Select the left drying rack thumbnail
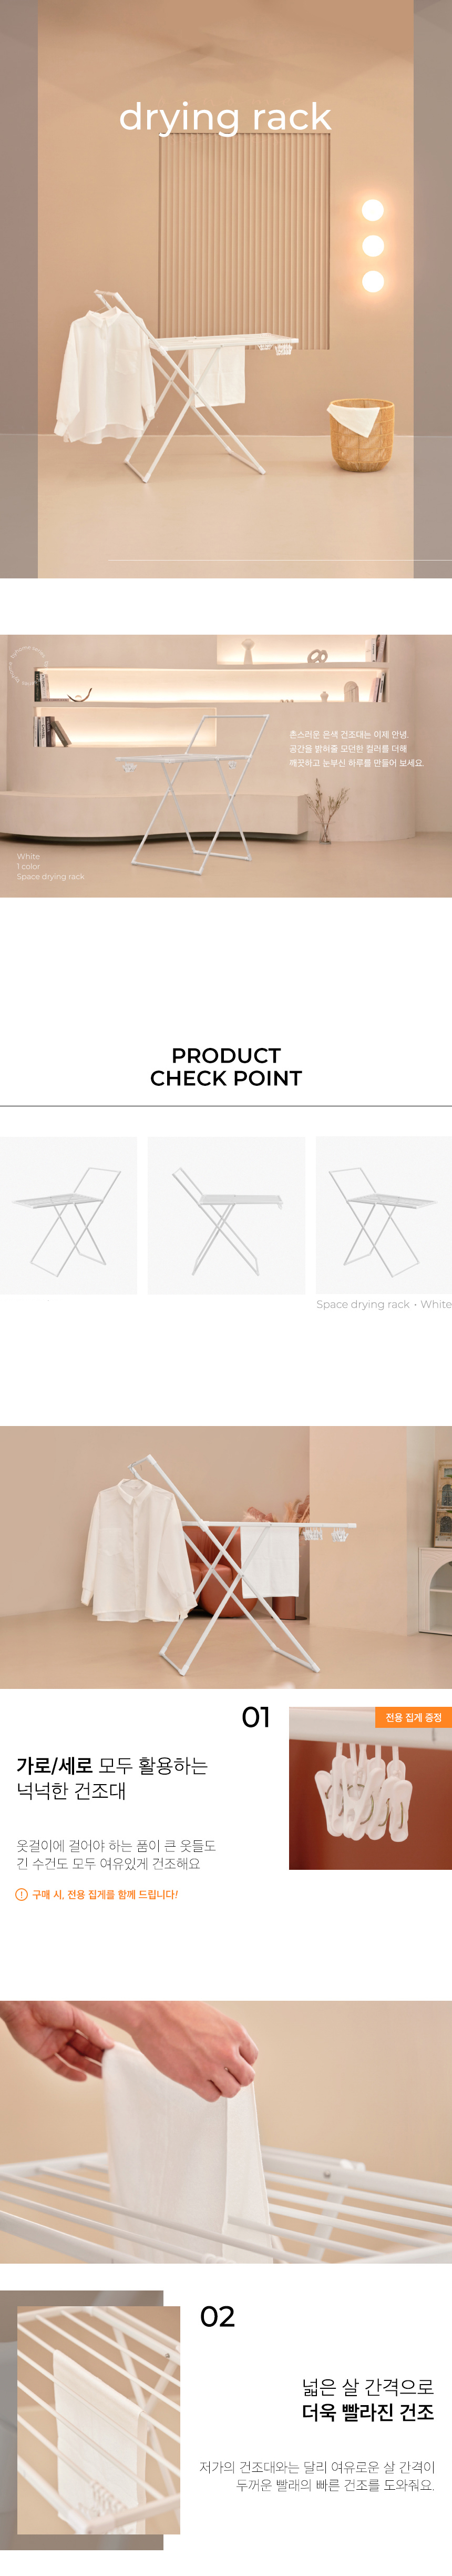Viewport: 452px width, 2576px height. [x=68, y=1215]
